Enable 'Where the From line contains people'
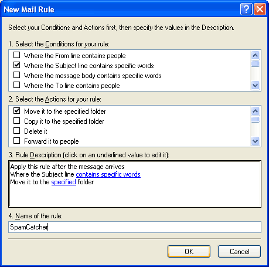 tap(16, 55)
